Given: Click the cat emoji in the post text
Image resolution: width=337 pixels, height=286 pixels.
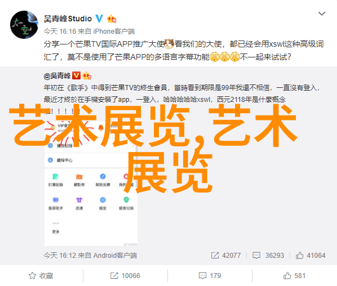Looking at the screenshot, I should [169, 44].
